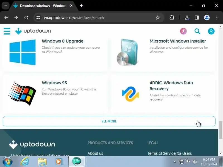The width and height of the screenshot is (223, 167).
Task: Open the tab search dropdown arrow
Action: click(6, 6)
